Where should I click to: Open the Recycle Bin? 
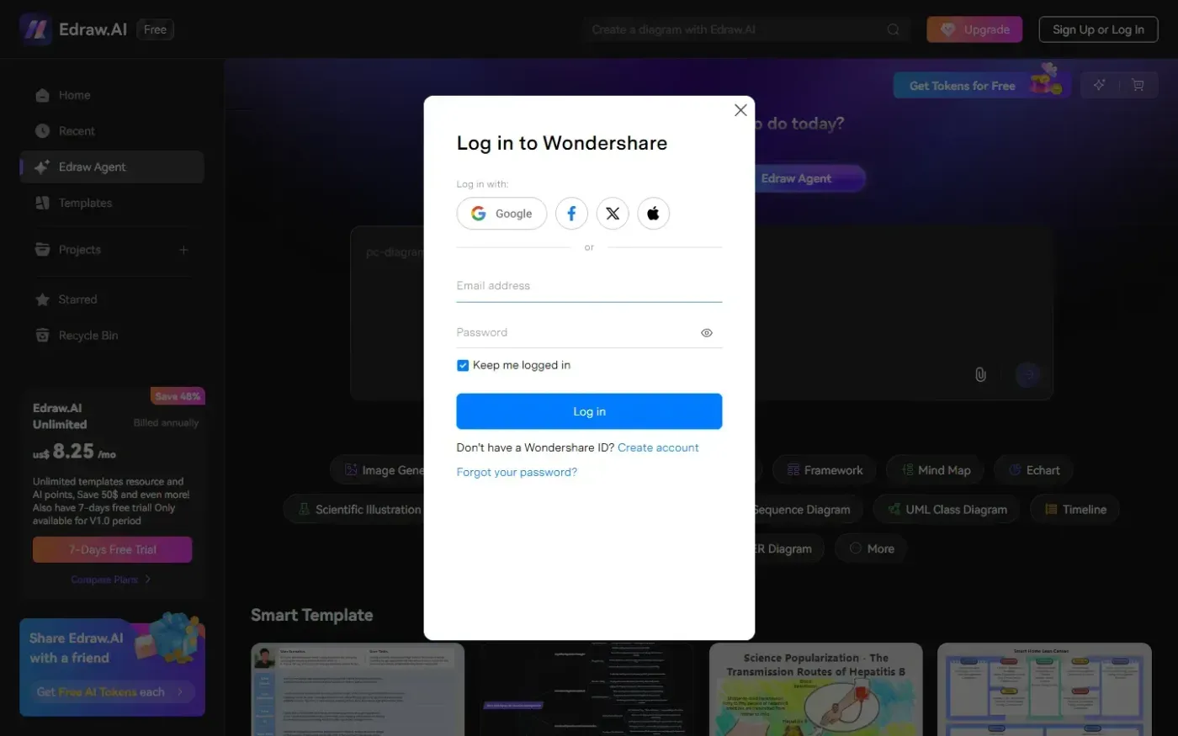tap(112, 336)
